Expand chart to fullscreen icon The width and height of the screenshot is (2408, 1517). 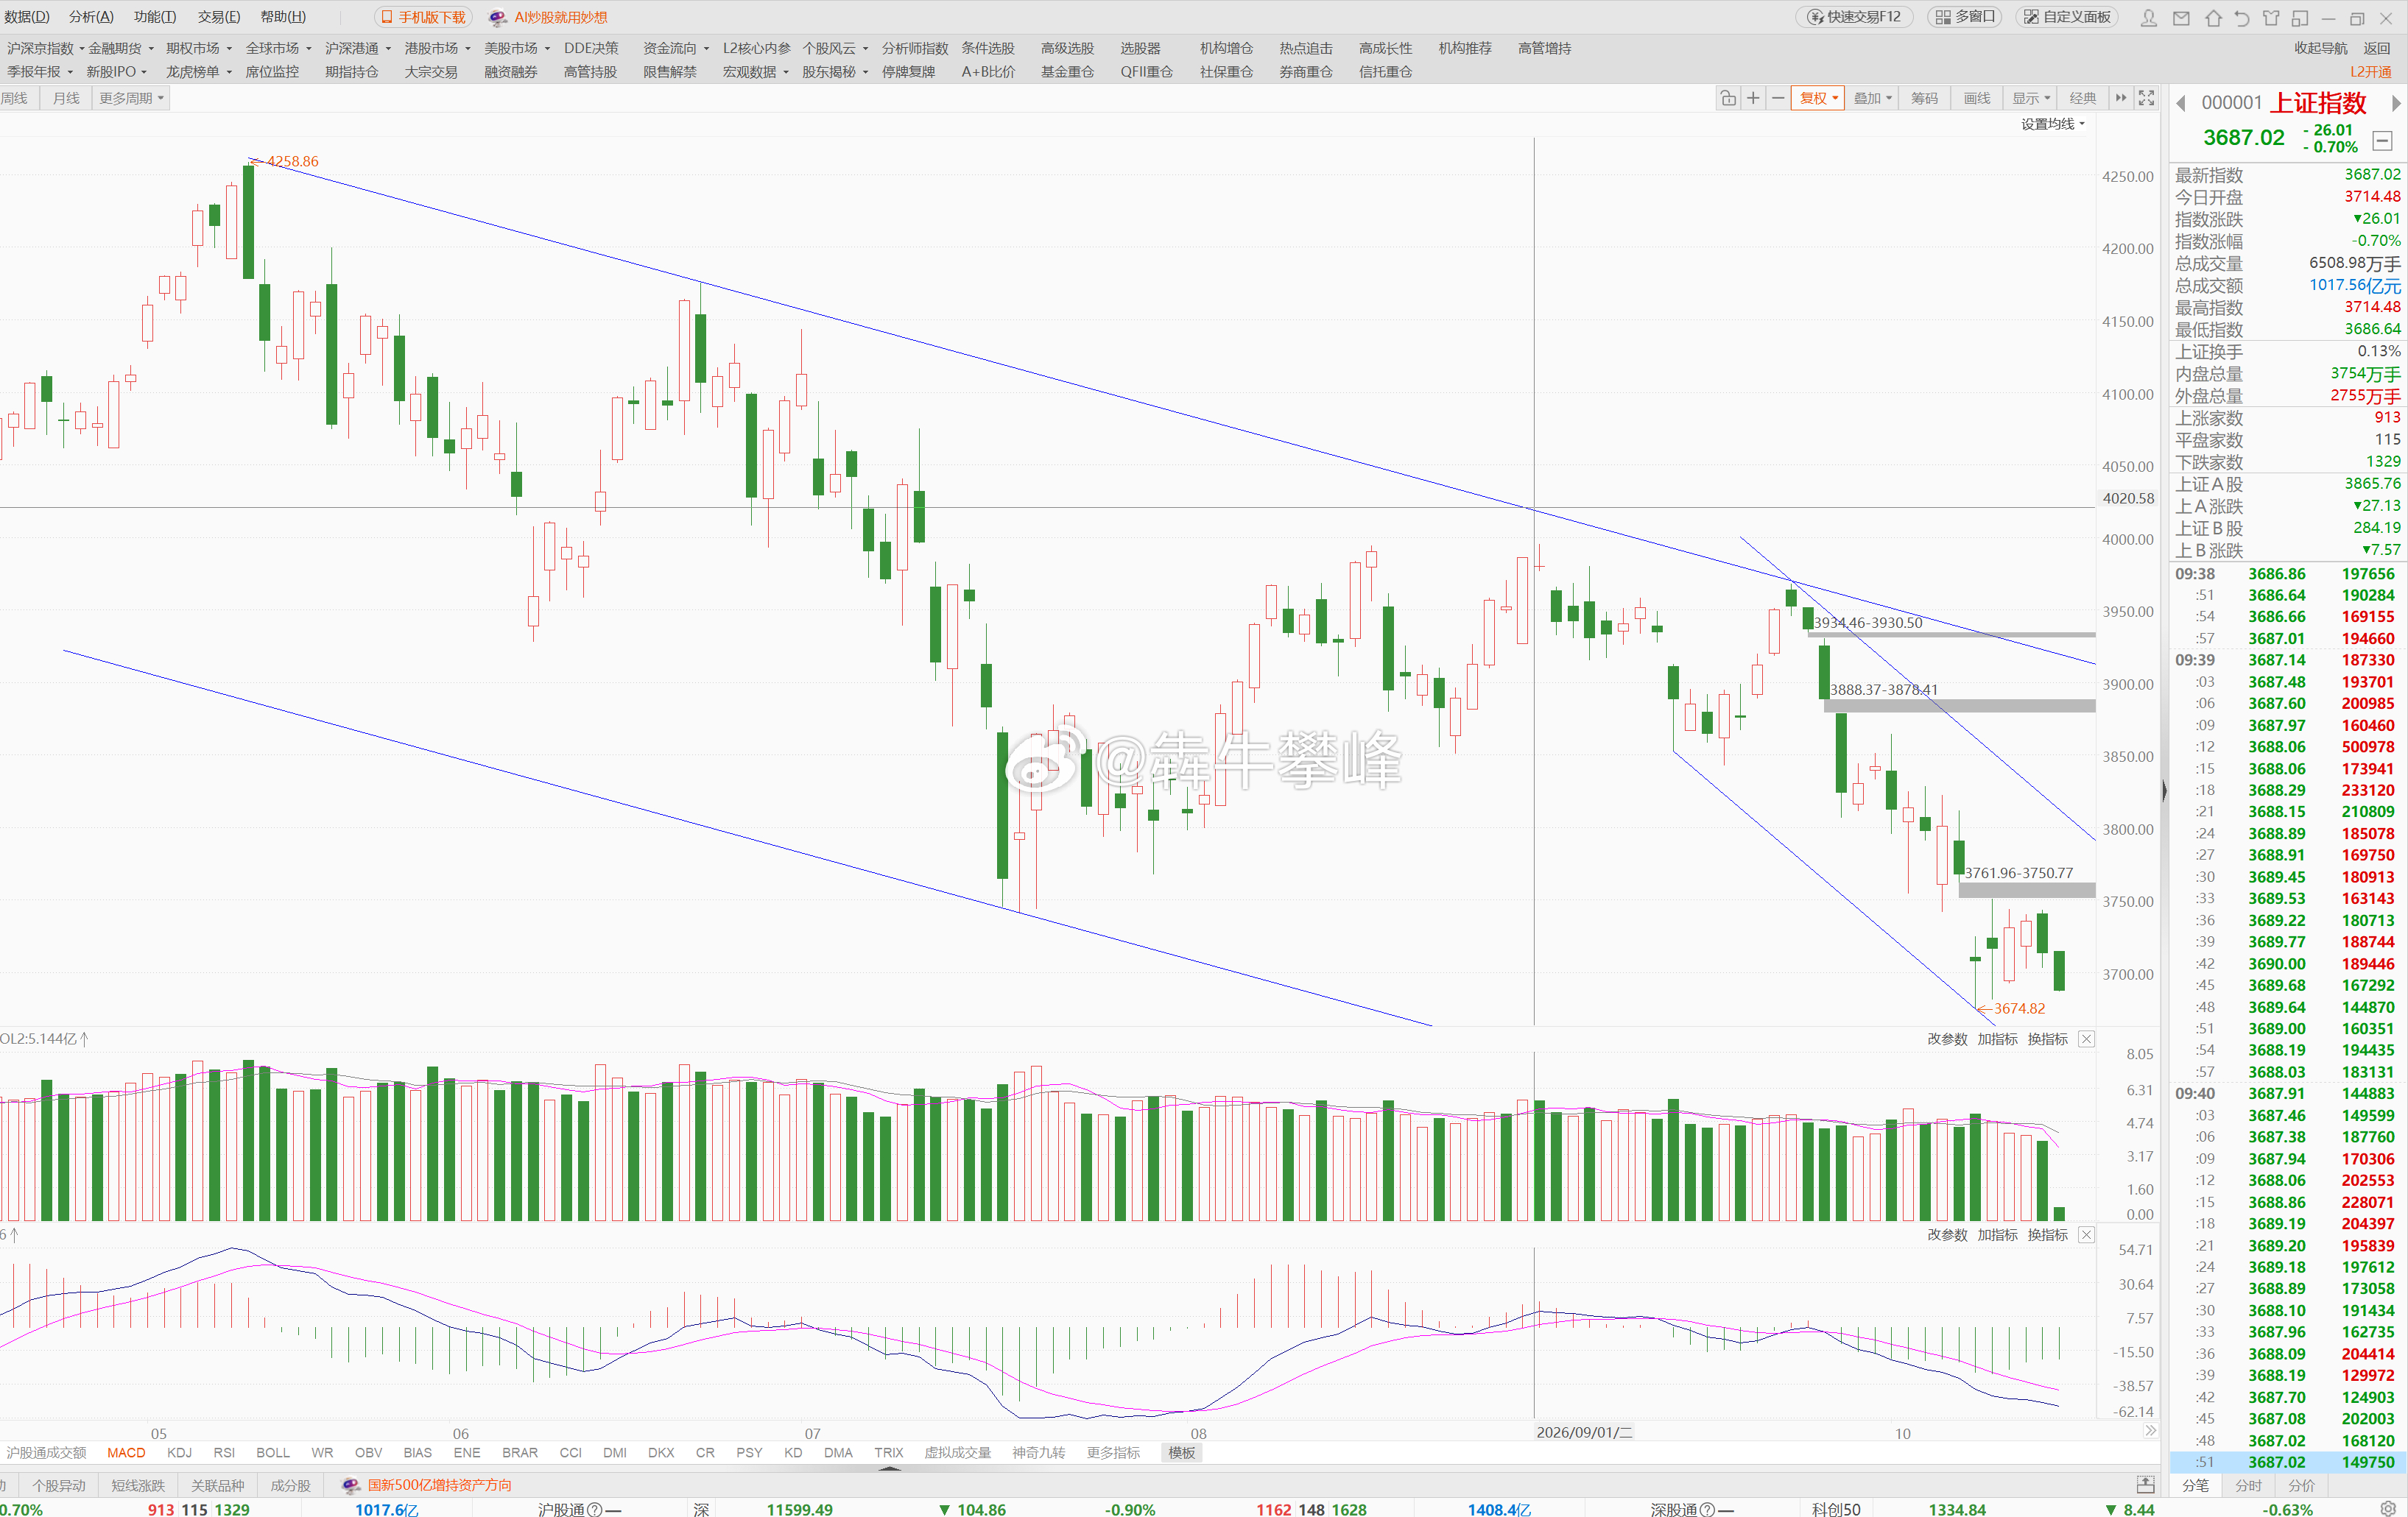point(2146,98)
